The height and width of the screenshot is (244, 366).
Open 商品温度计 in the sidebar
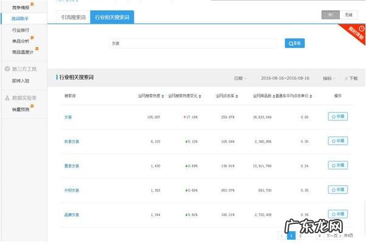[x=22, y=52]
